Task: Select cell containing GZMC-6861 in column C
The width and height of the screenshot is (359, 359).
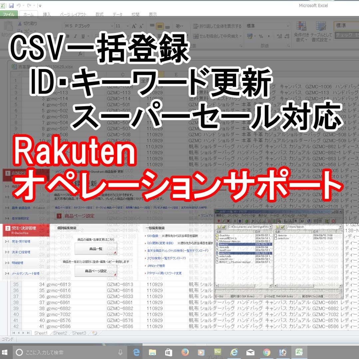Action: [123, 302]
